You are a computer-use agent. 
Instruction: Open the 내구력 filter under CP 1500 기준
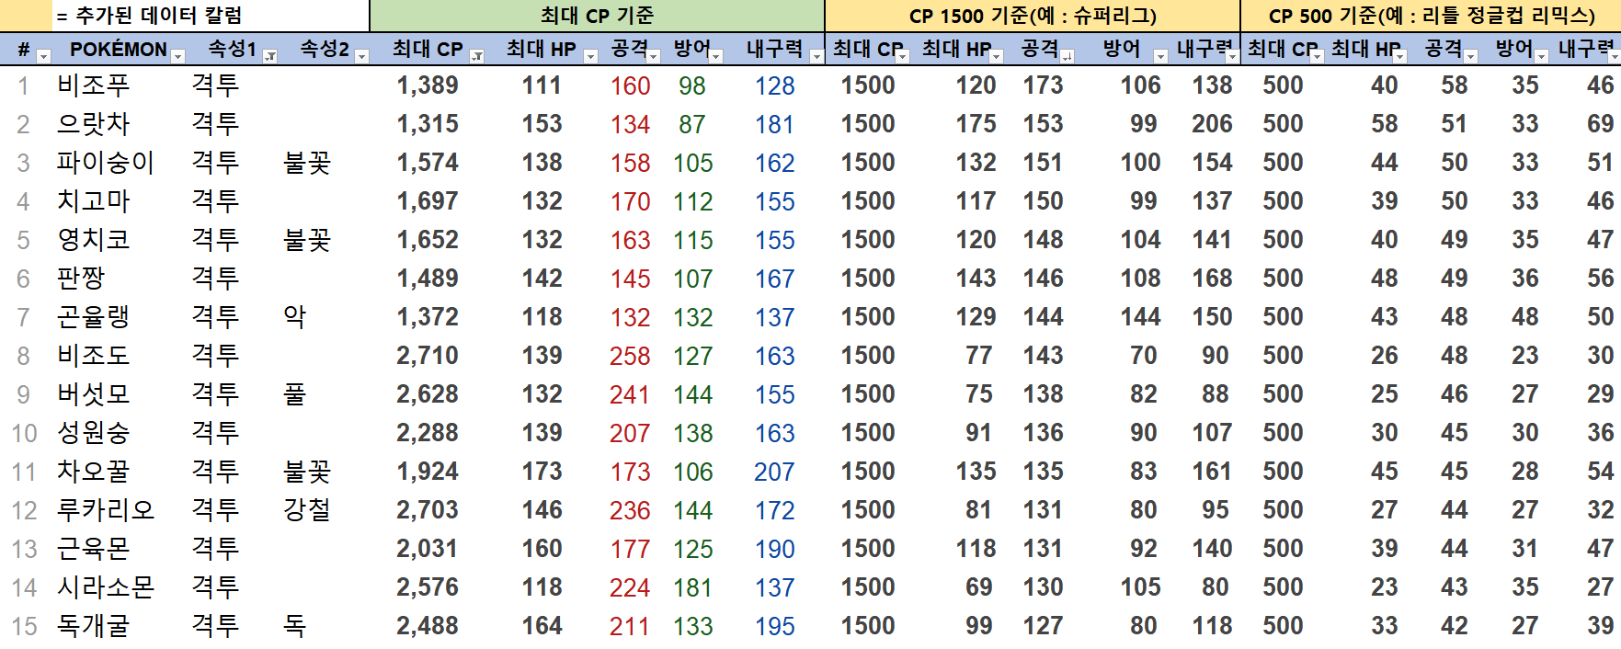pos(1232,57)
